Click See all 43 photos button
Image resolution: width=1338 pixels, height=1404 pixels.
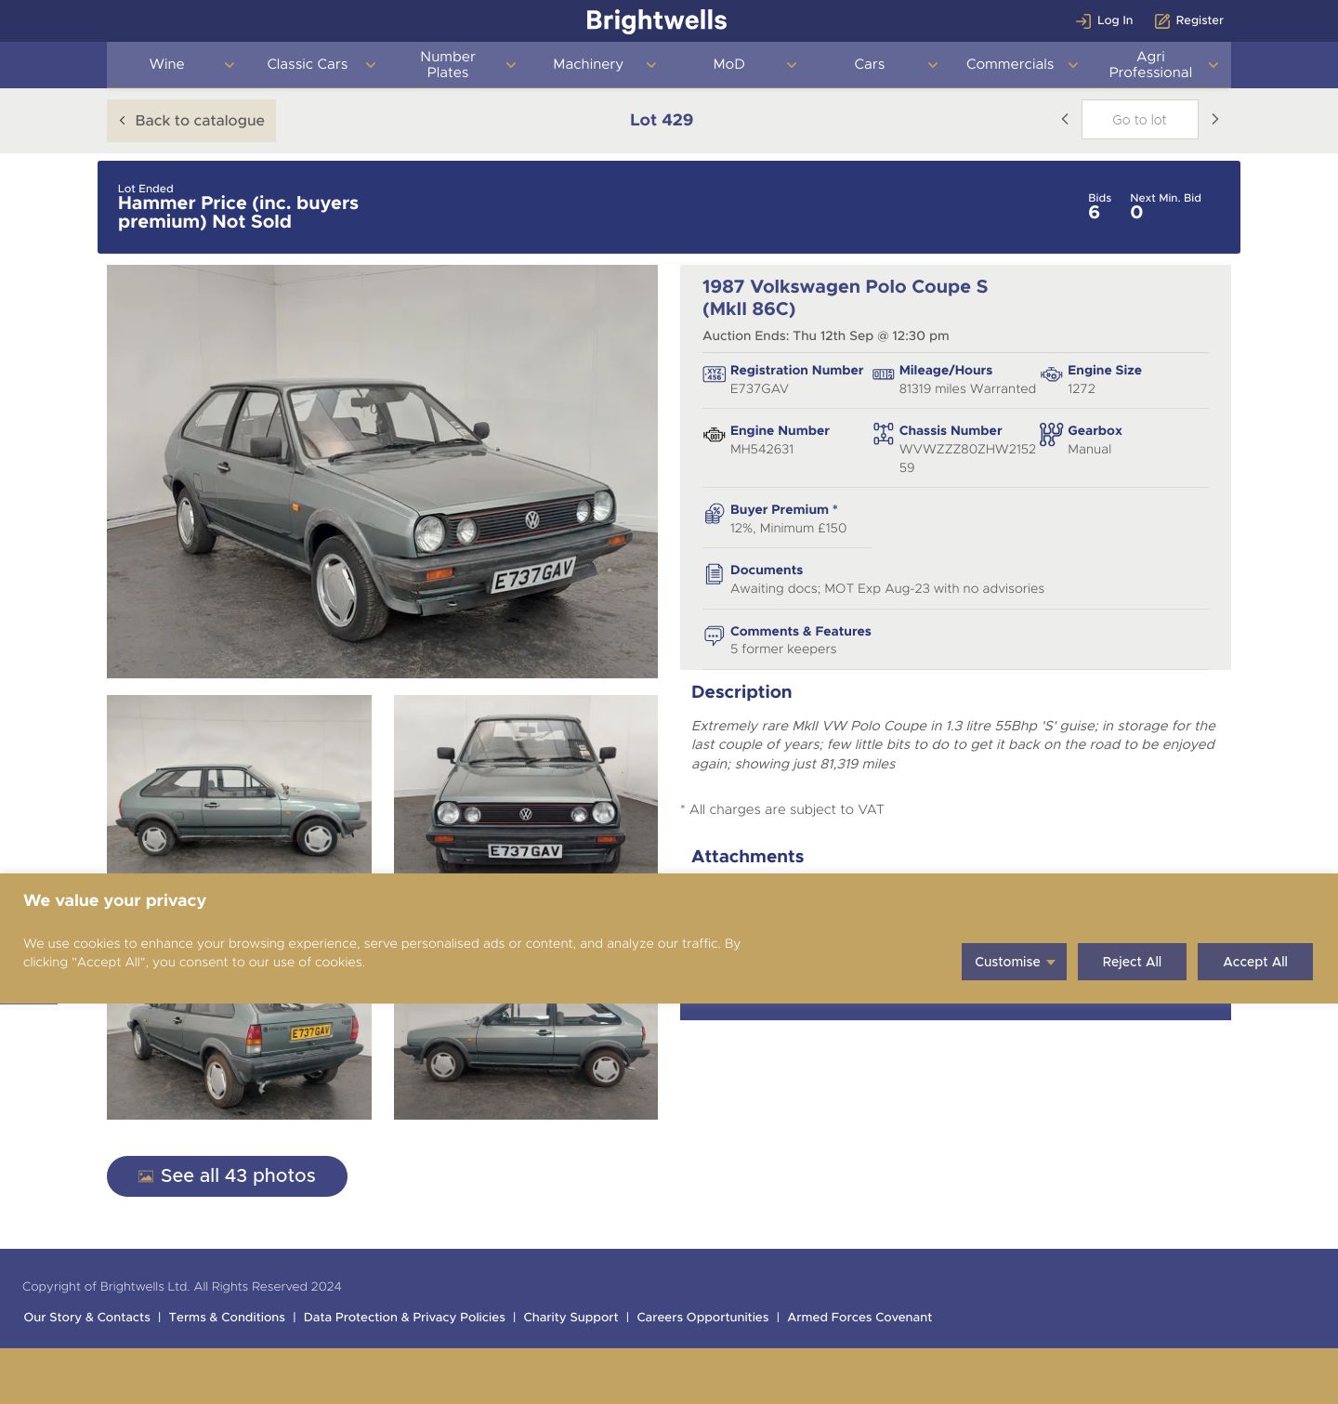coord(227,1176)
